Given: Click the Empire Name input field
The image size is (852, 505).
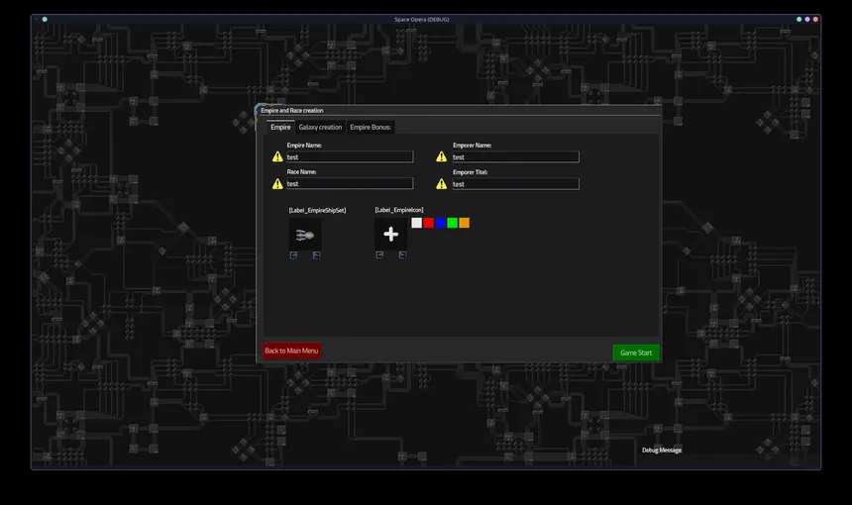Looking at the screenshot, I should click(x=350, y=156).
